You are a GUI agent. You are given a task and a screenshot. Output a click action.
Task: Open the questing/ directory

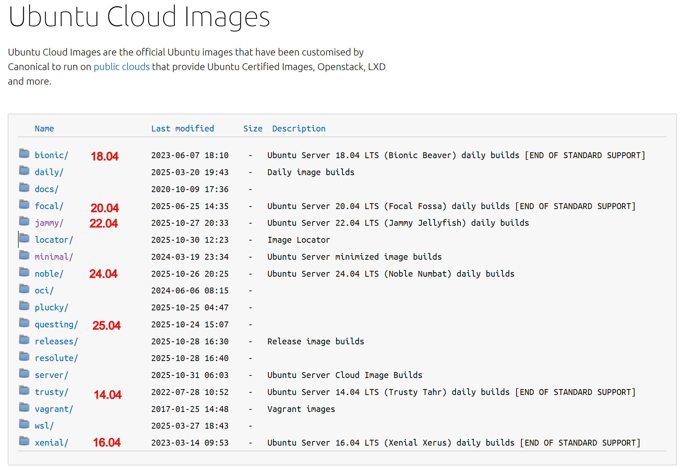pos(56,325)
